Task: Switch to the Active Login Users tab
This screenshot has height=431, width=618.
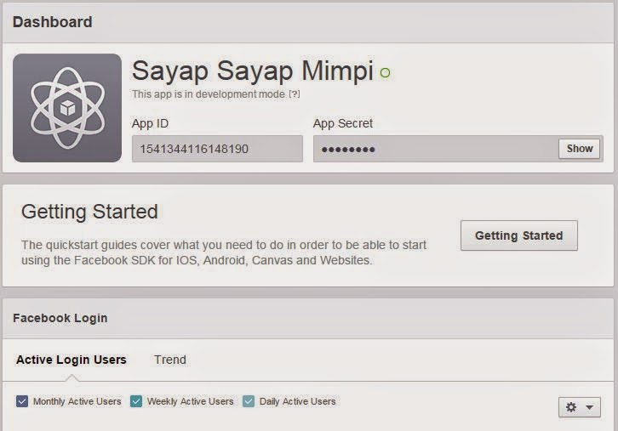Action: pyautogui.click(x=72, y=360)
